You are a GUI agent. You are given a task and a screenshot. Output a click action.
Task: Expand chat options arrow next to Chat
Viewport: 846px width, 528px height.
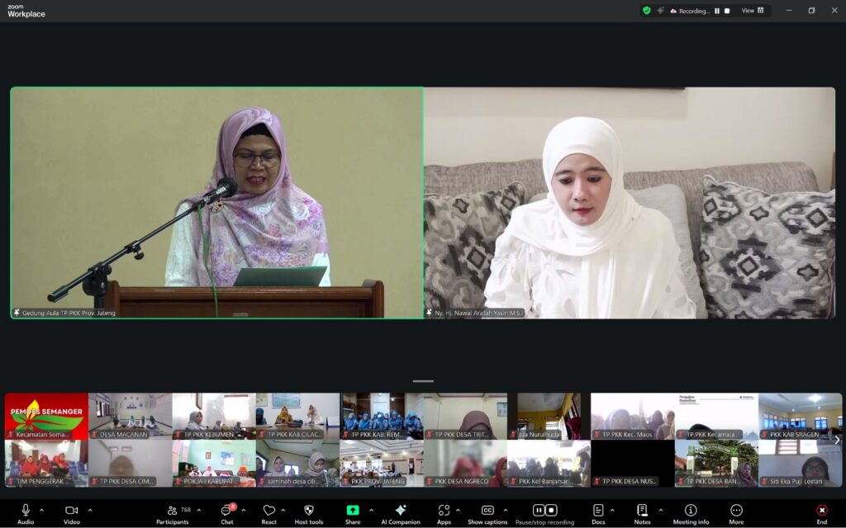(244, 510)
